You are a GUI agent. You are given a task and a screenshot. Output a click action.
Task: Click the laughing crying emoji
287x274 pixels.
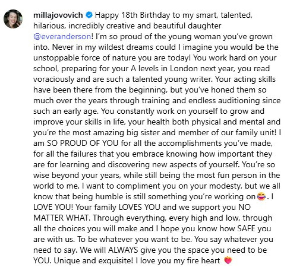coord(261,196)
